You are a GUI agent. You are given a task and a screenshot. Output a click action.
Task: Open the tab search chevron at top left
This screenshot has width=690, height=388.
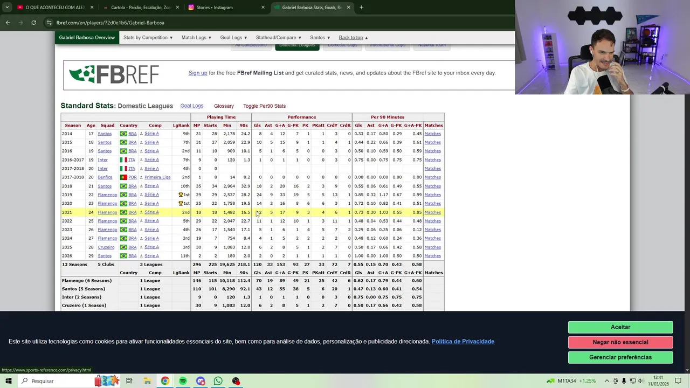click(x=8, y=8)
